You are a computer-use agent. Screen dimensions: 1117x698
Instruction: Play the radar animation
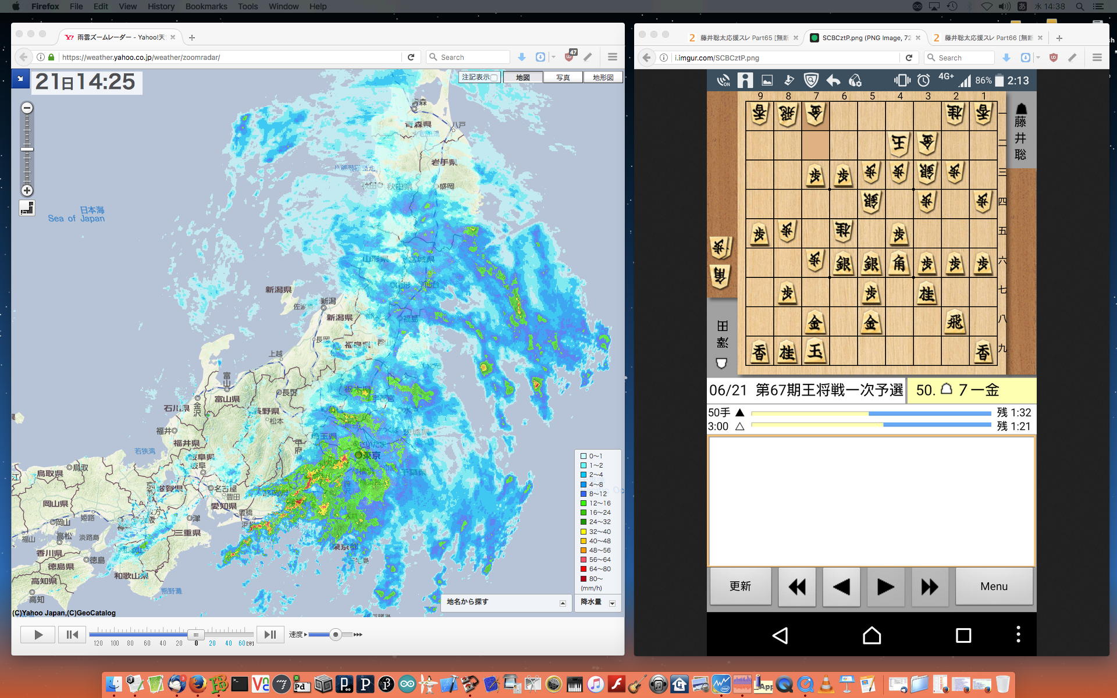pos(38,635)
